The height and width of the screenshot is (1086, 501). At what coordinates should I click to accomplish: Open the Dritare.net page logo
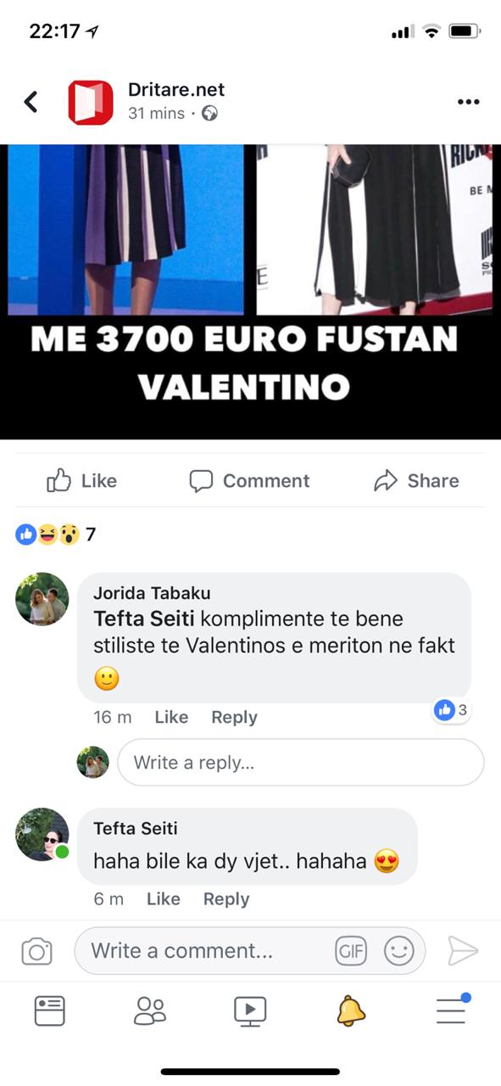point(91,102)
